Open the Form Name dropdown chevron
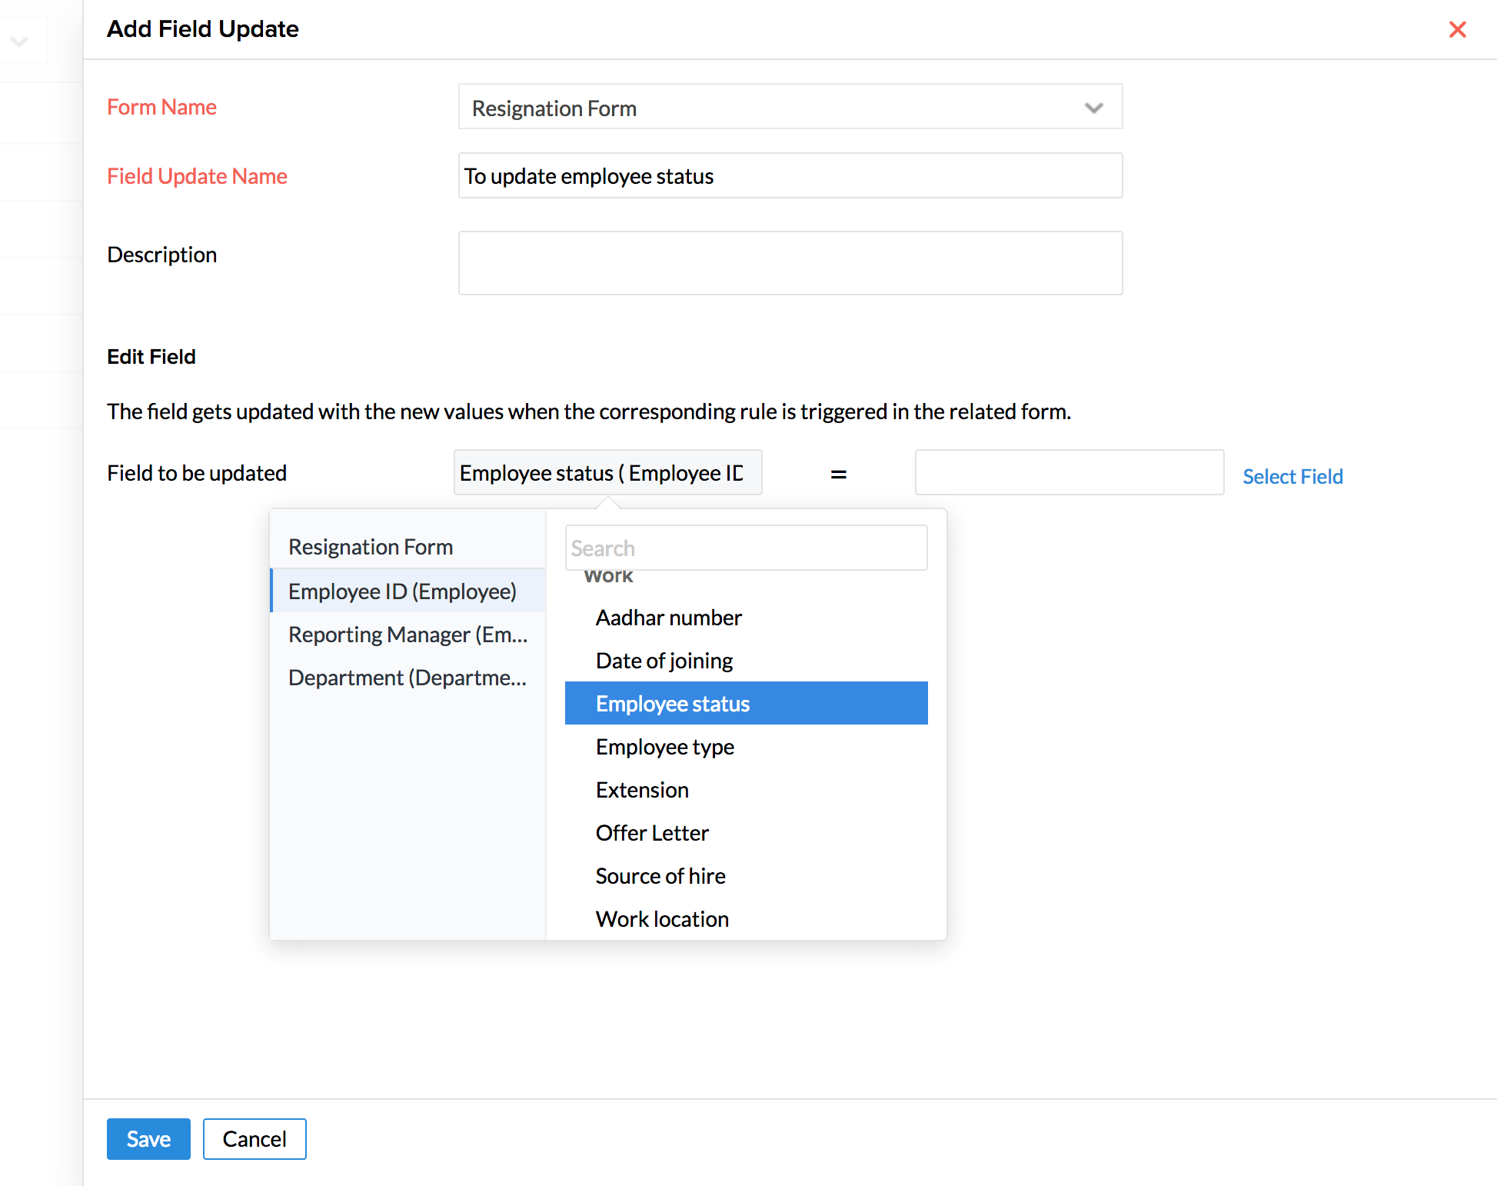The width and height of the screenshot is (1497, 1186). pyautogui.click(x=1093, y=108)
